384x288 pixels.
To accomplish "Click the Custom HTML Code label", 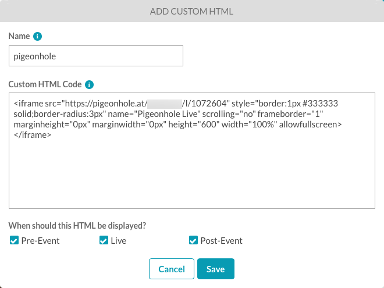I will tap(45, 84).
